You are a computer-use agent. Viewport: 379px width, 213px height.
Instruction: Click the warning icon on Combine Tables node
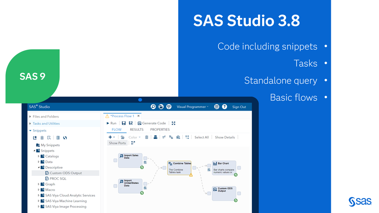click(191, 175)
